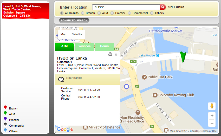Image resolution: width=221 pixels, height=136 pixels.
Task: Print the HSBC Sri Lanka location details
Action: click(x=110, y=54)
